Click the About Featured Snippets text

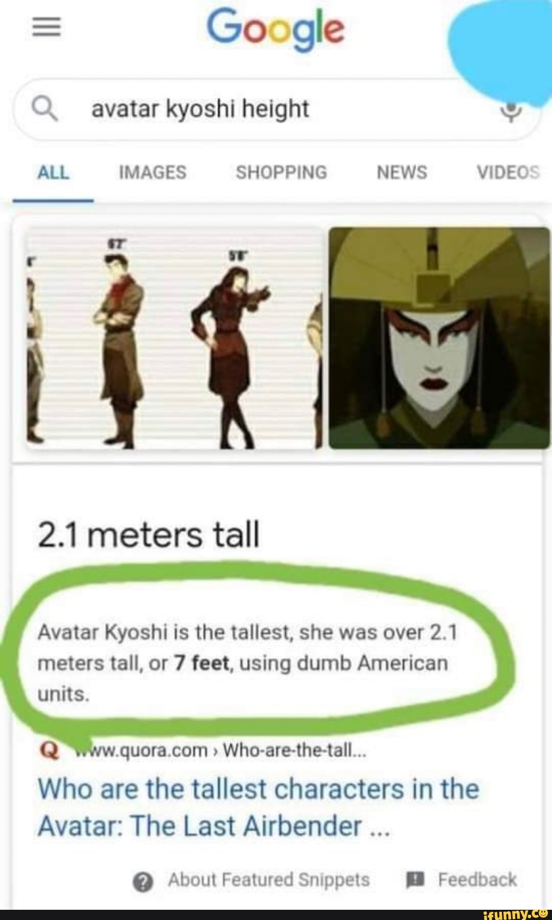[269, 880]
